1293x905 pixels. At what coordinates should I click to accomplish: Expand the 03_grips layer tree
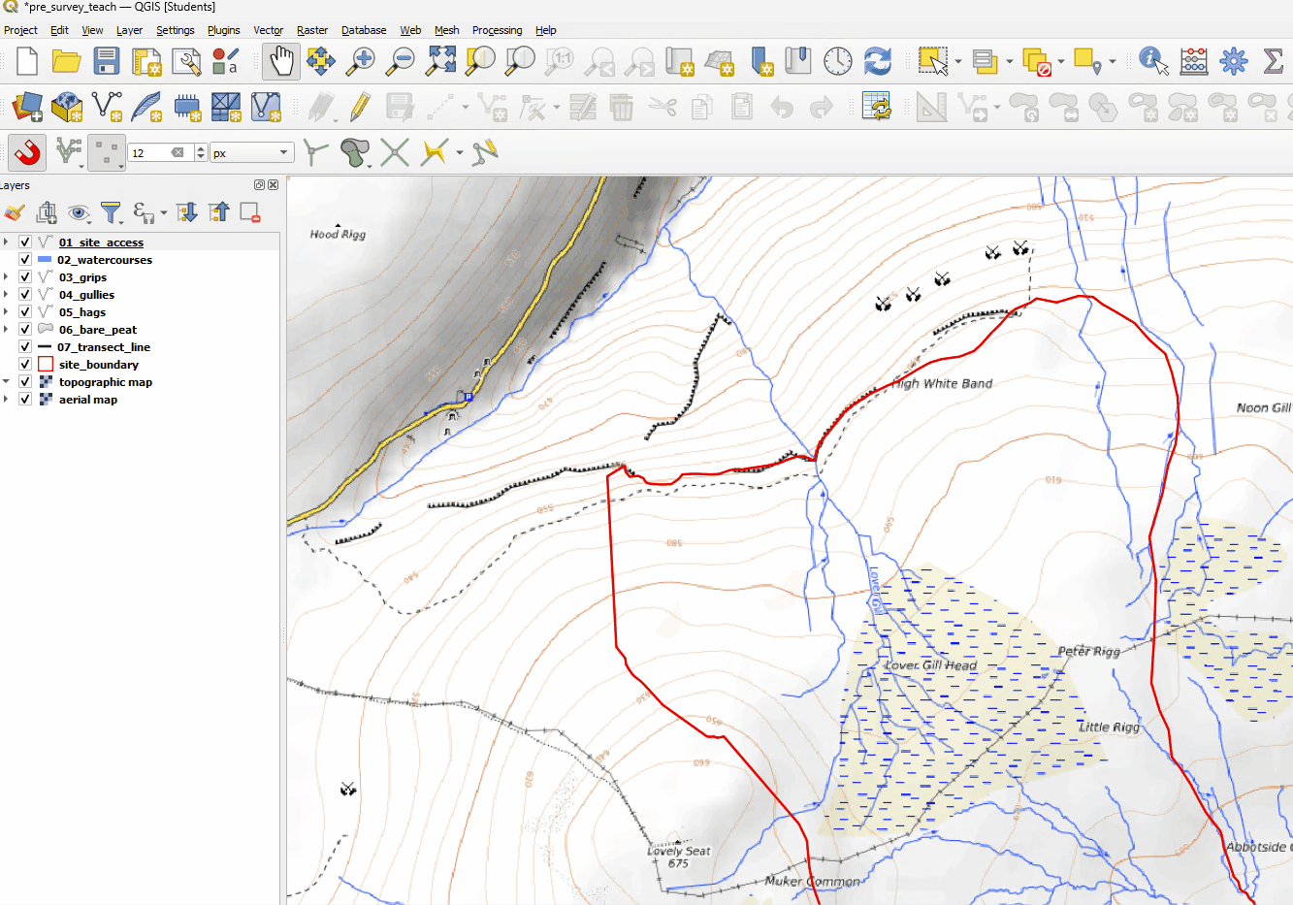pos(7,277)
